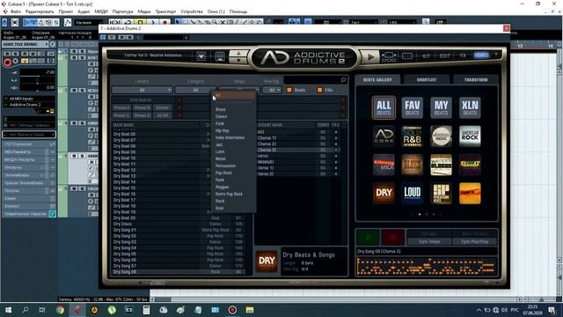Click the red record button under gallery
Image resolution: width=563 pixels, height=317 pixels.
click(393, 237)
